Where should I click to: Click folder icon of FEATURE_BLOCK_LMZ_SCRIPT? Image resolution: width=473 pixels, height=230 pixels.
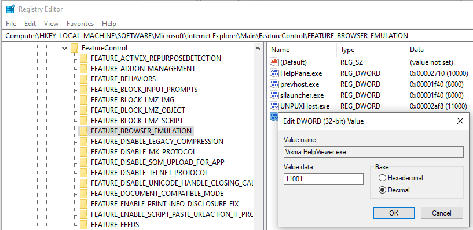coord(83,121)
